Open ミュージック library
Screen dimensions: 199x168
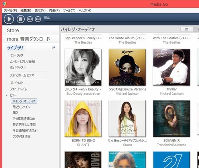[16, 55]
